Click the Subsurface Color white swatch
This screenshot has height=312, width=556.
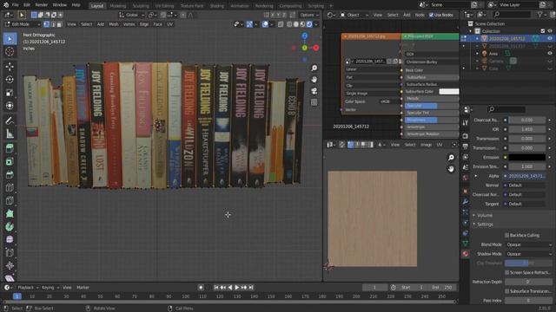tap(448, 91)
